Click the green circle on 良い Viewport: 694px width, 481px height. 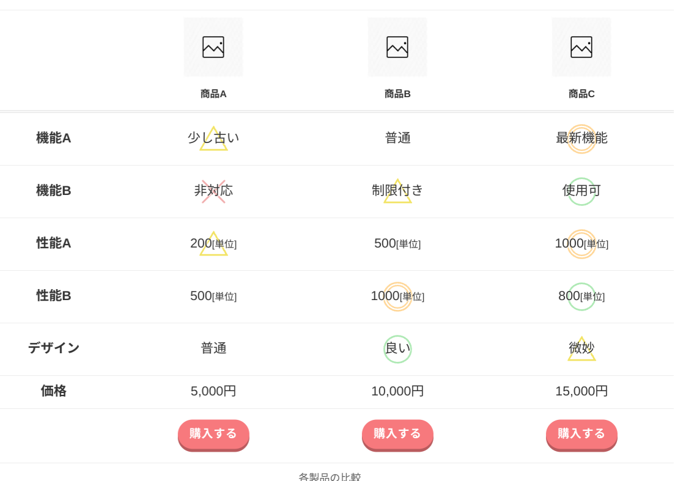[397, 349]
